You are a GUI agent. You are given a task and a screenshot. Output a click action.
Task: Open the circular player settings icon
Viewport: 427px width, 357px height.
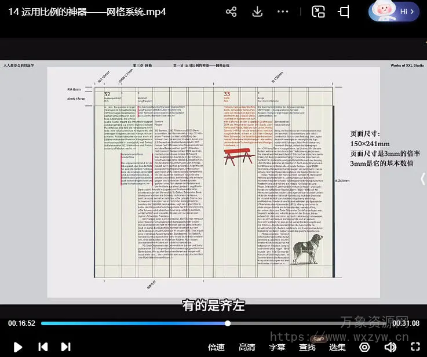point(364,347)
